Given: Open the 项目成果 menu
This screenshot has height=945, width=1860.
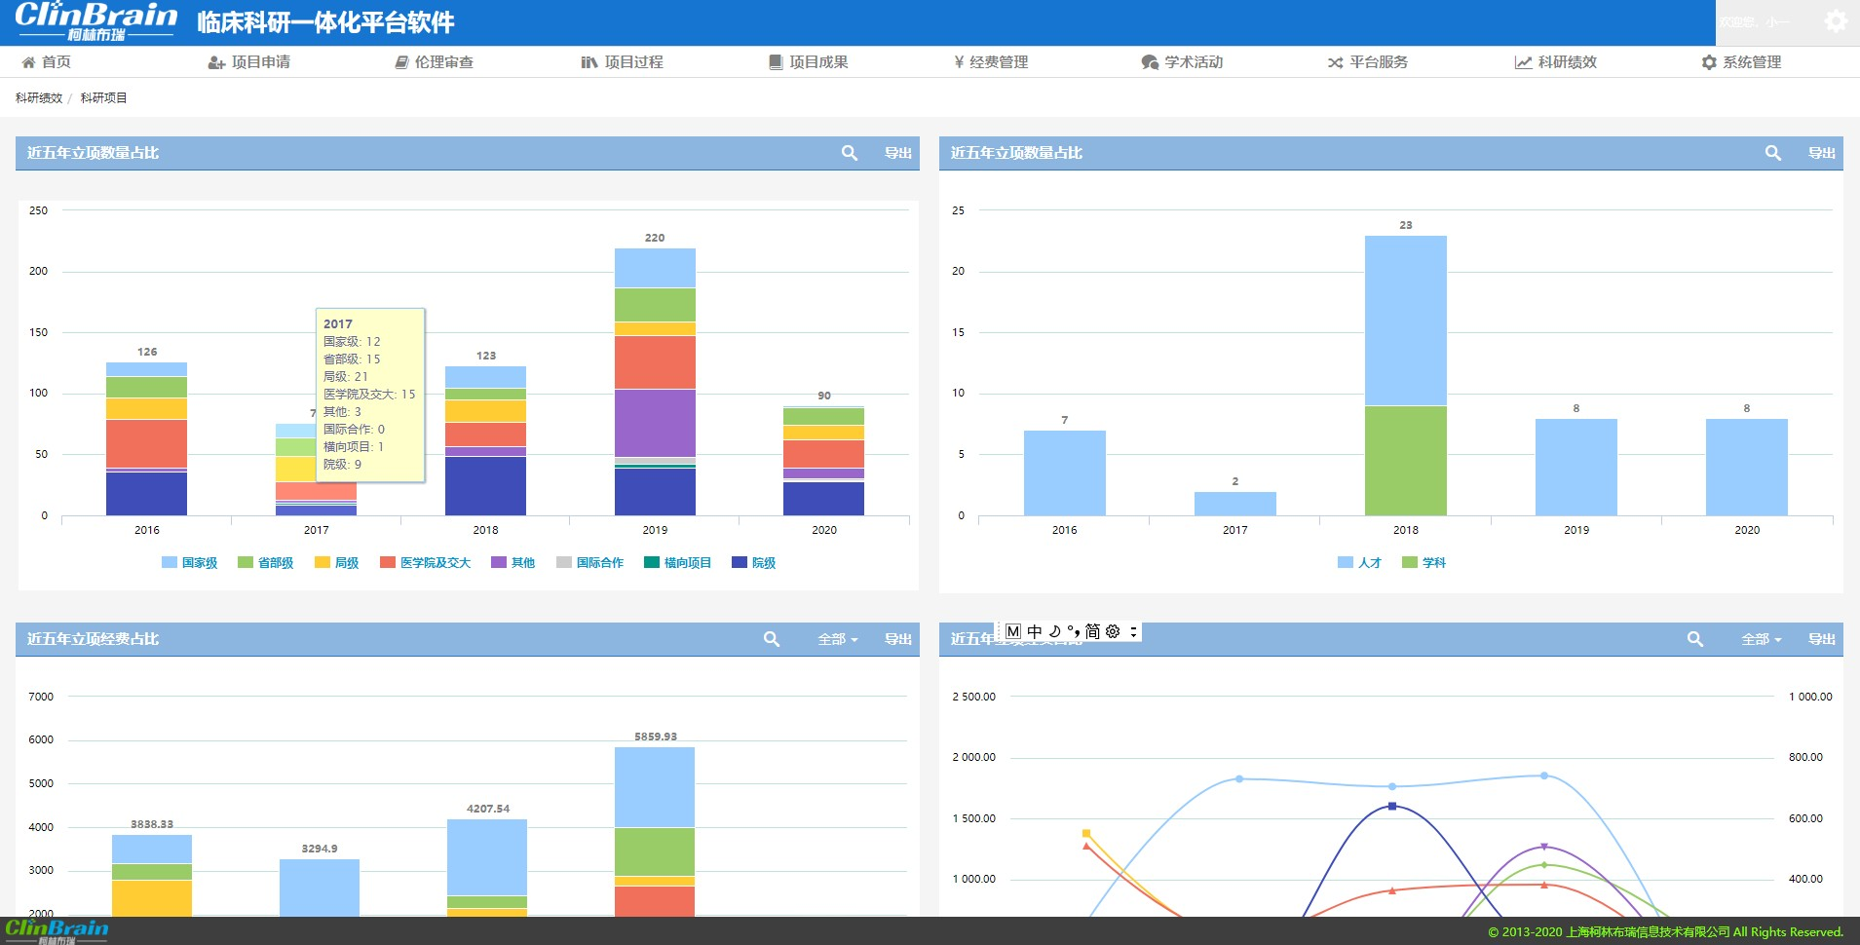Looking at the screenshot, I should 809,61.
